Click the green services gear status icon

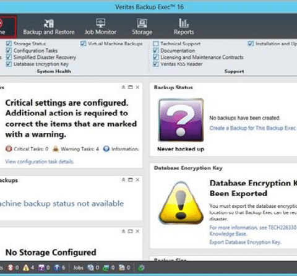tap(141, 268)
